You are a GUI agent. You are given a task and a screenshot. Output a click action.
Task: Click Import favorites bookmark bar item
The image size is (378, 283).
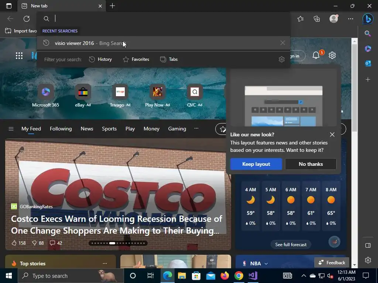click(21, 31)
